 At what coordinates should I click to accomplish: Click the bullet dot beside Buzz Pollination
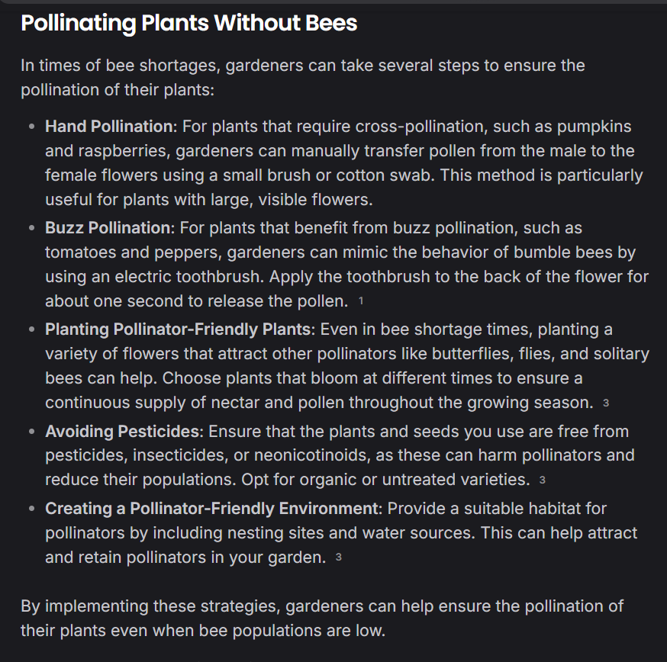31,228
